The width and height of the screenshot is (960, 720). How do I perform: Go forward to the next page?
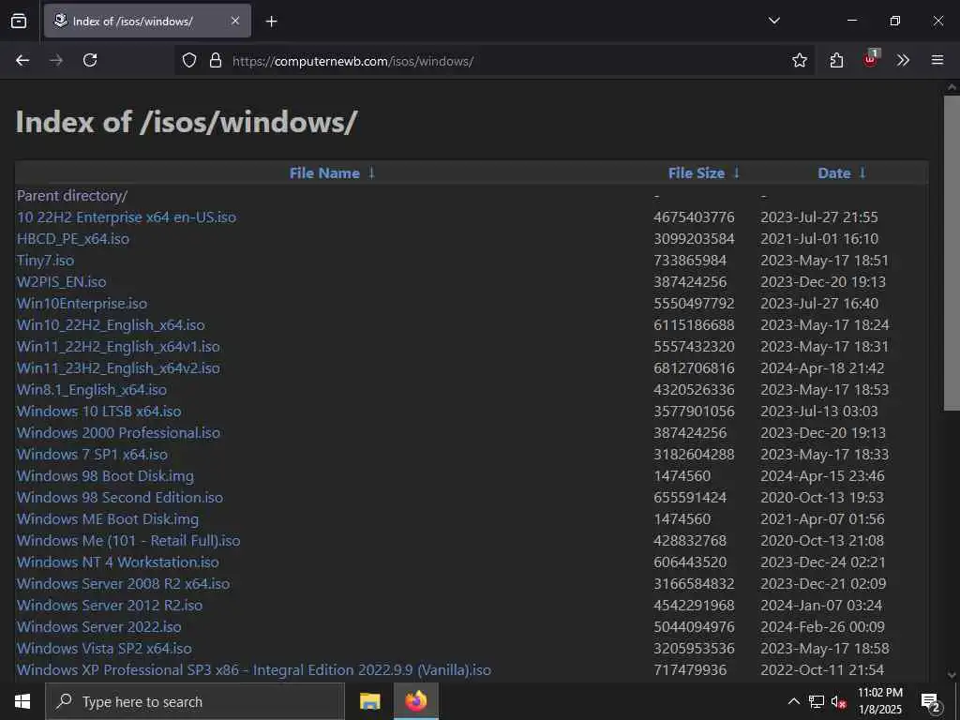click(x=56, y=60)
